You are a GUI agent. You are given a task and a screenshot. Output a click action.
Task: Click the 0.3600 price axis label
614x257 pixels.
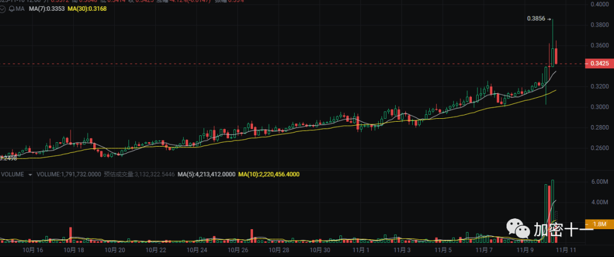[x=600, y=45]
